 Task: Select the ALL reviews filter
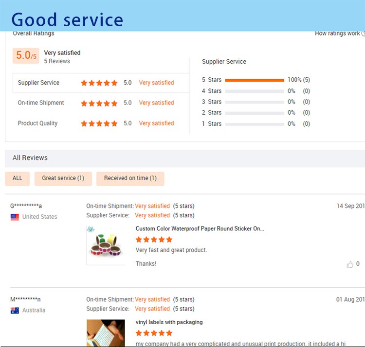pos(18,178)
